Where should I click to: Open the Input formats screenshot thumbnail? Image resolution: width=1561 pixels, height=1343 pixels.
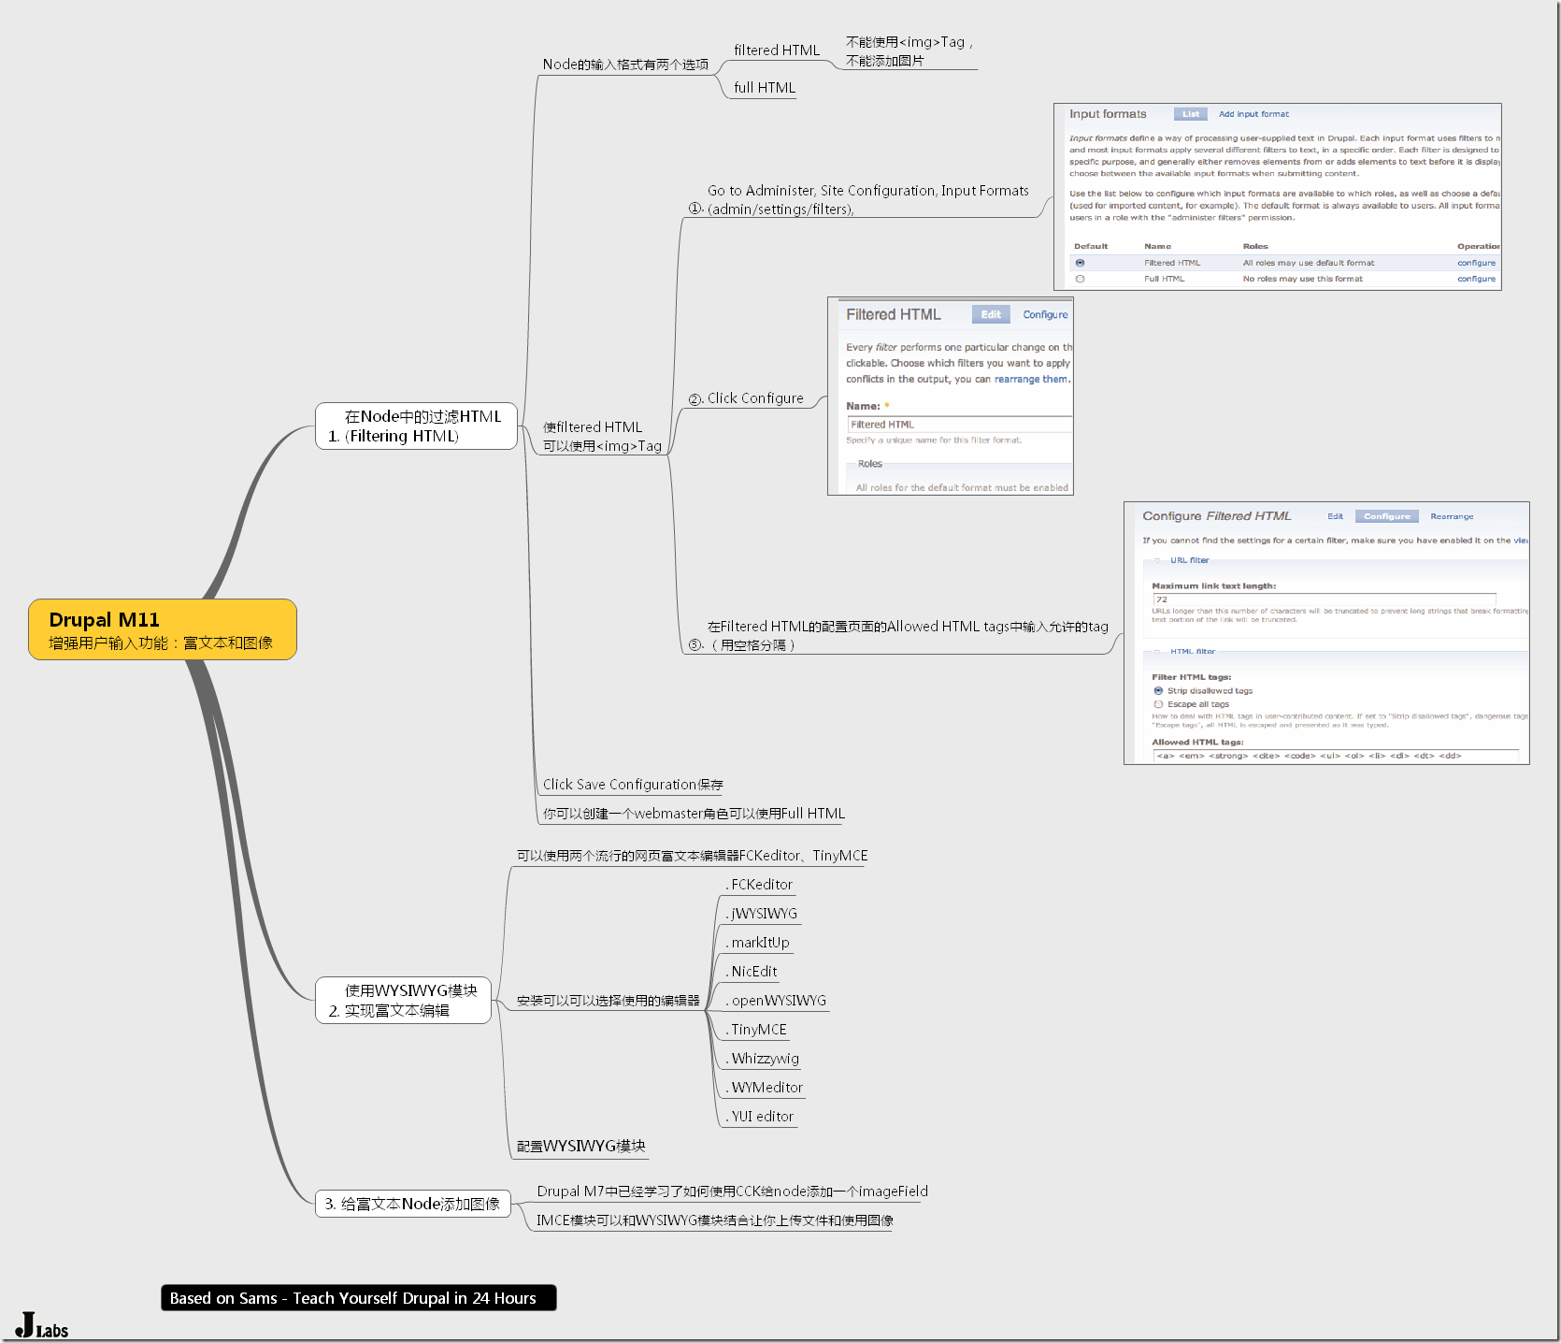click(1277, 196)
